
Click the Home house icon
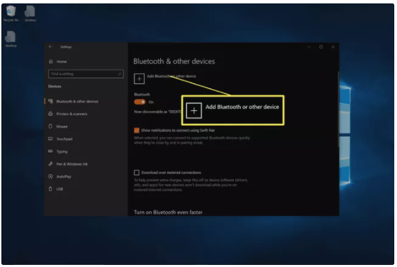coord(51,61)
